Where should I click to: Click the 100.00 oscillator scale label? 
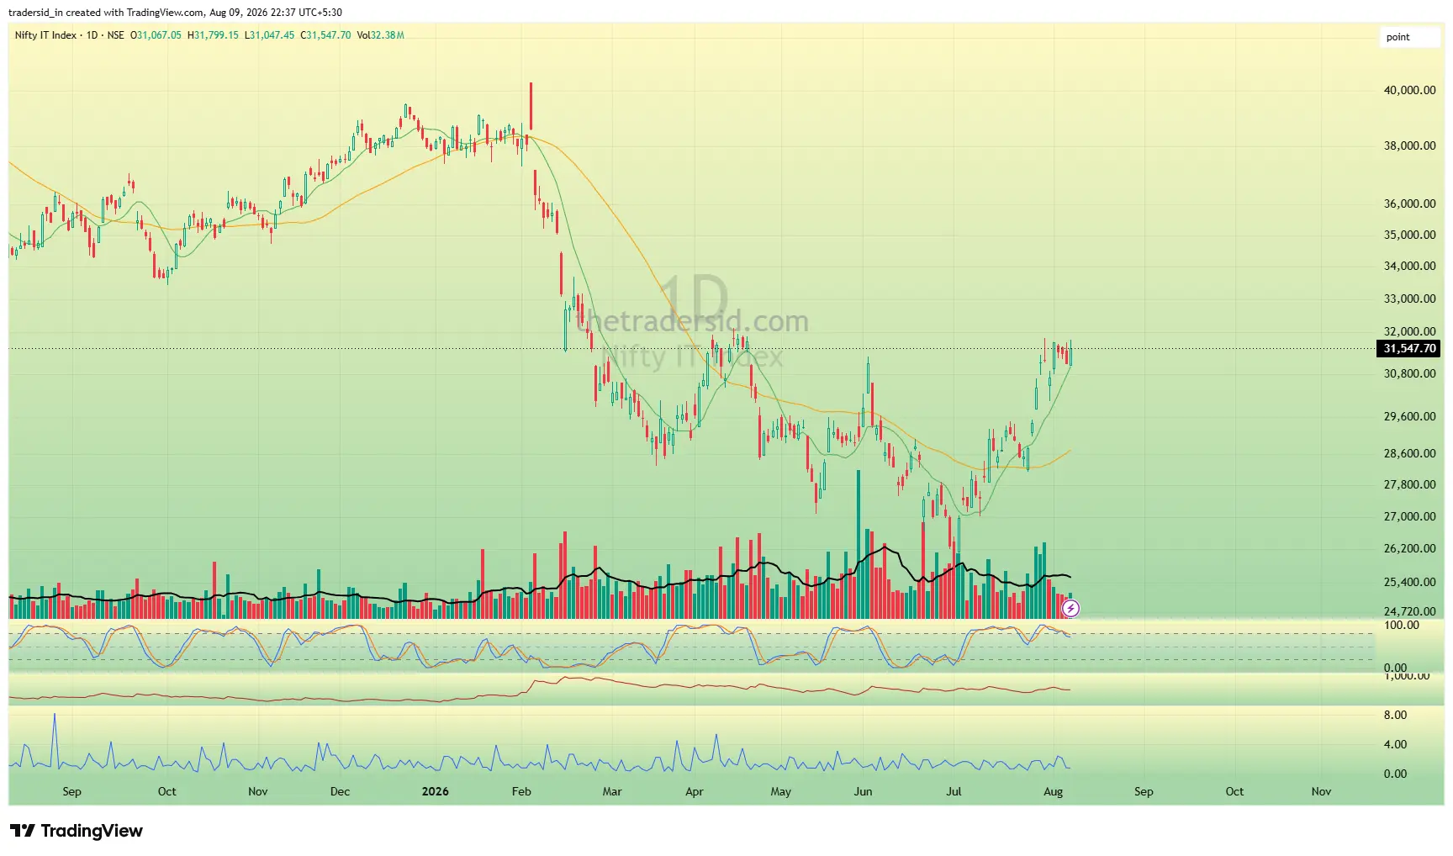pyautogui.click(x=1401, y=625)
